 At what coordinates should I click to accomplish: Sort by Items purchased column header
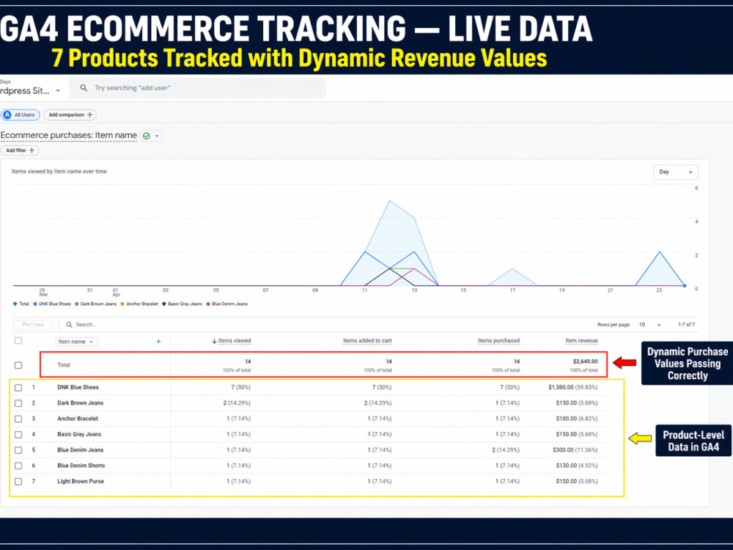point(498,340)
